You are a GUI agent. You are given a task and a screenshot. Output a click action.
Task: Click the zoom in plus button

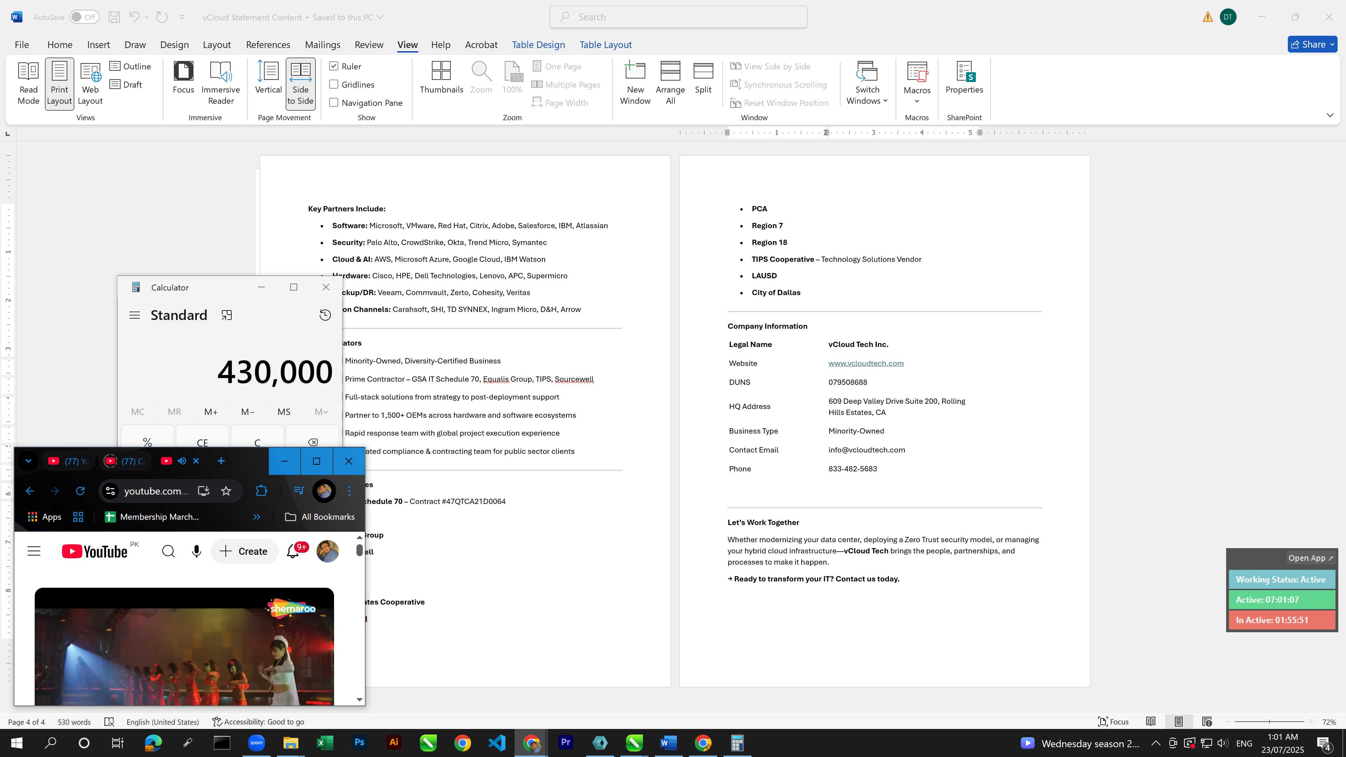[1311, 722]
